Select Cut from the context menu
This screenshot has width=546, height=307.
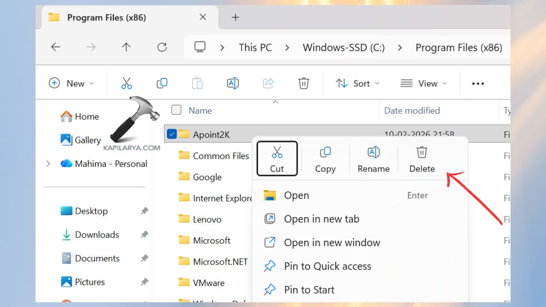(x=277, y=158)
